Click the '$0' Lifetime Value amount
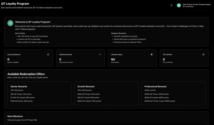This screenshot has height=125, width=214. (113, 59)
